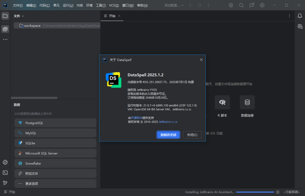Click the DS app logo in About dialog

pos(113,80)
